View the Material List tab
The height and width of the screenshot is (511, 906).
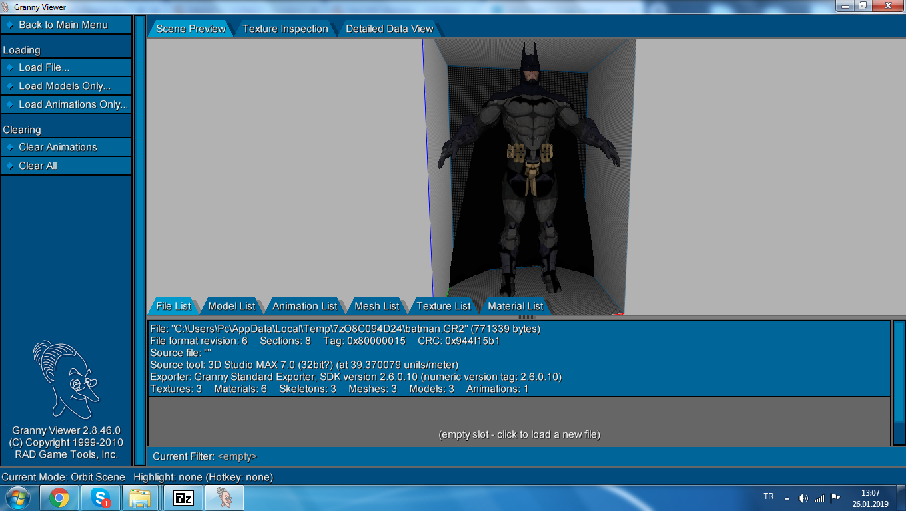pos(515,306)
